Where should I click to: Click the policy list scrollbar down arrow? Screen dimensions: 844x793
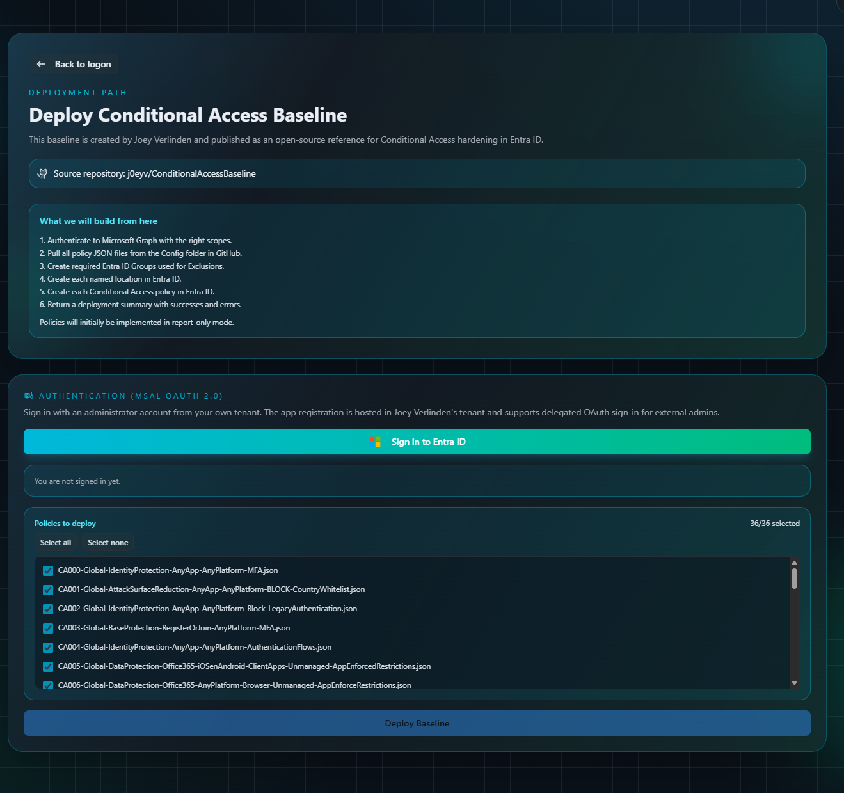[794, 683]
